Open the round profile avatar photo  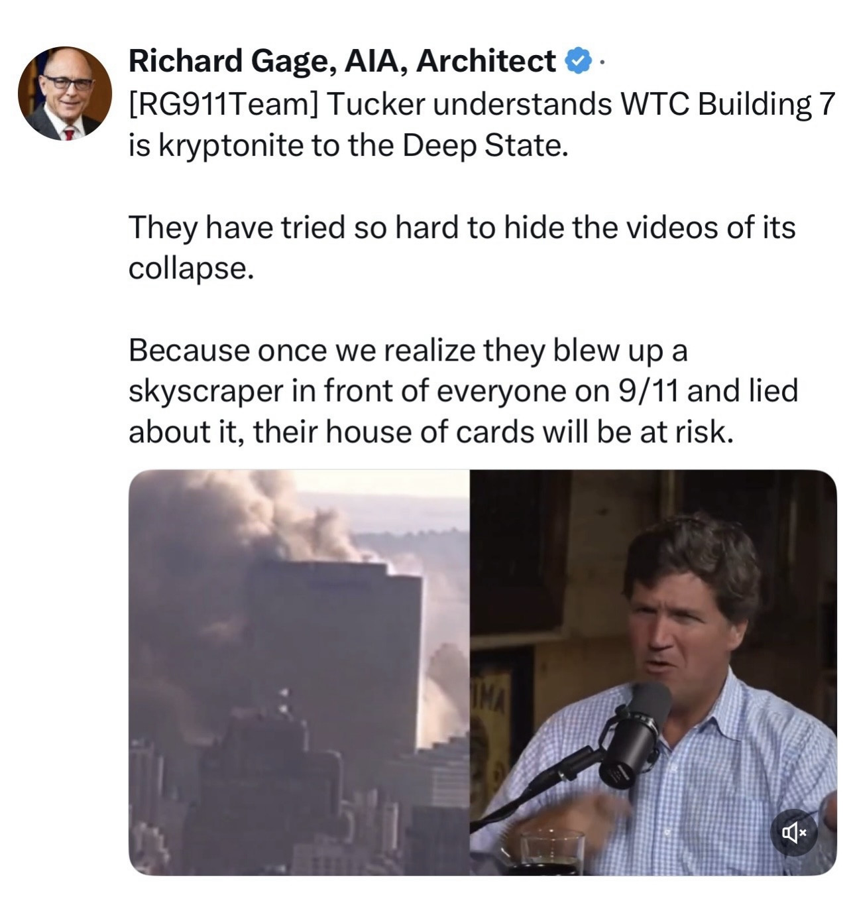[65, 93]
